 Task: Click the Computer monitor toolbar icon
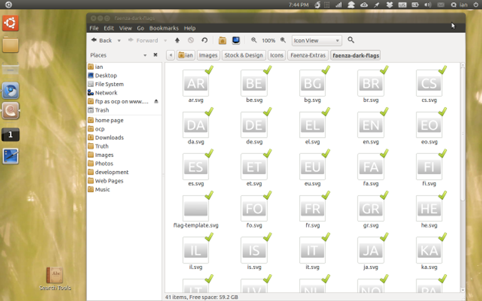(x=236, y=40)
